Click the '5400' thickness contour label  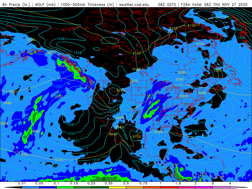coord(13,91)
